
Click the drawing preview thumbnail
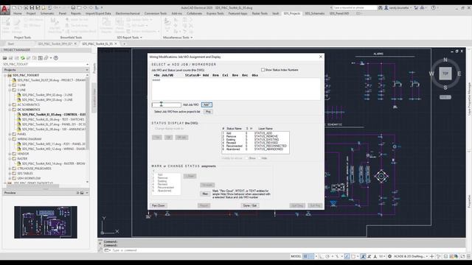[x=46, y=222]
